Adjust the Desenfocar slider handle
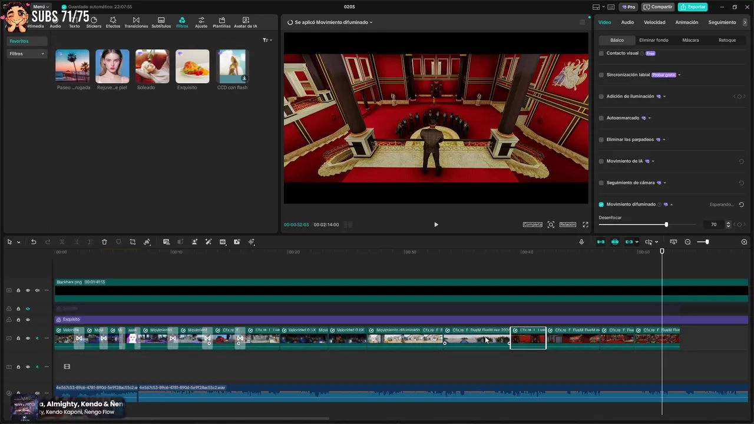This screenshot has width=754, height=424. click(666, 224)
